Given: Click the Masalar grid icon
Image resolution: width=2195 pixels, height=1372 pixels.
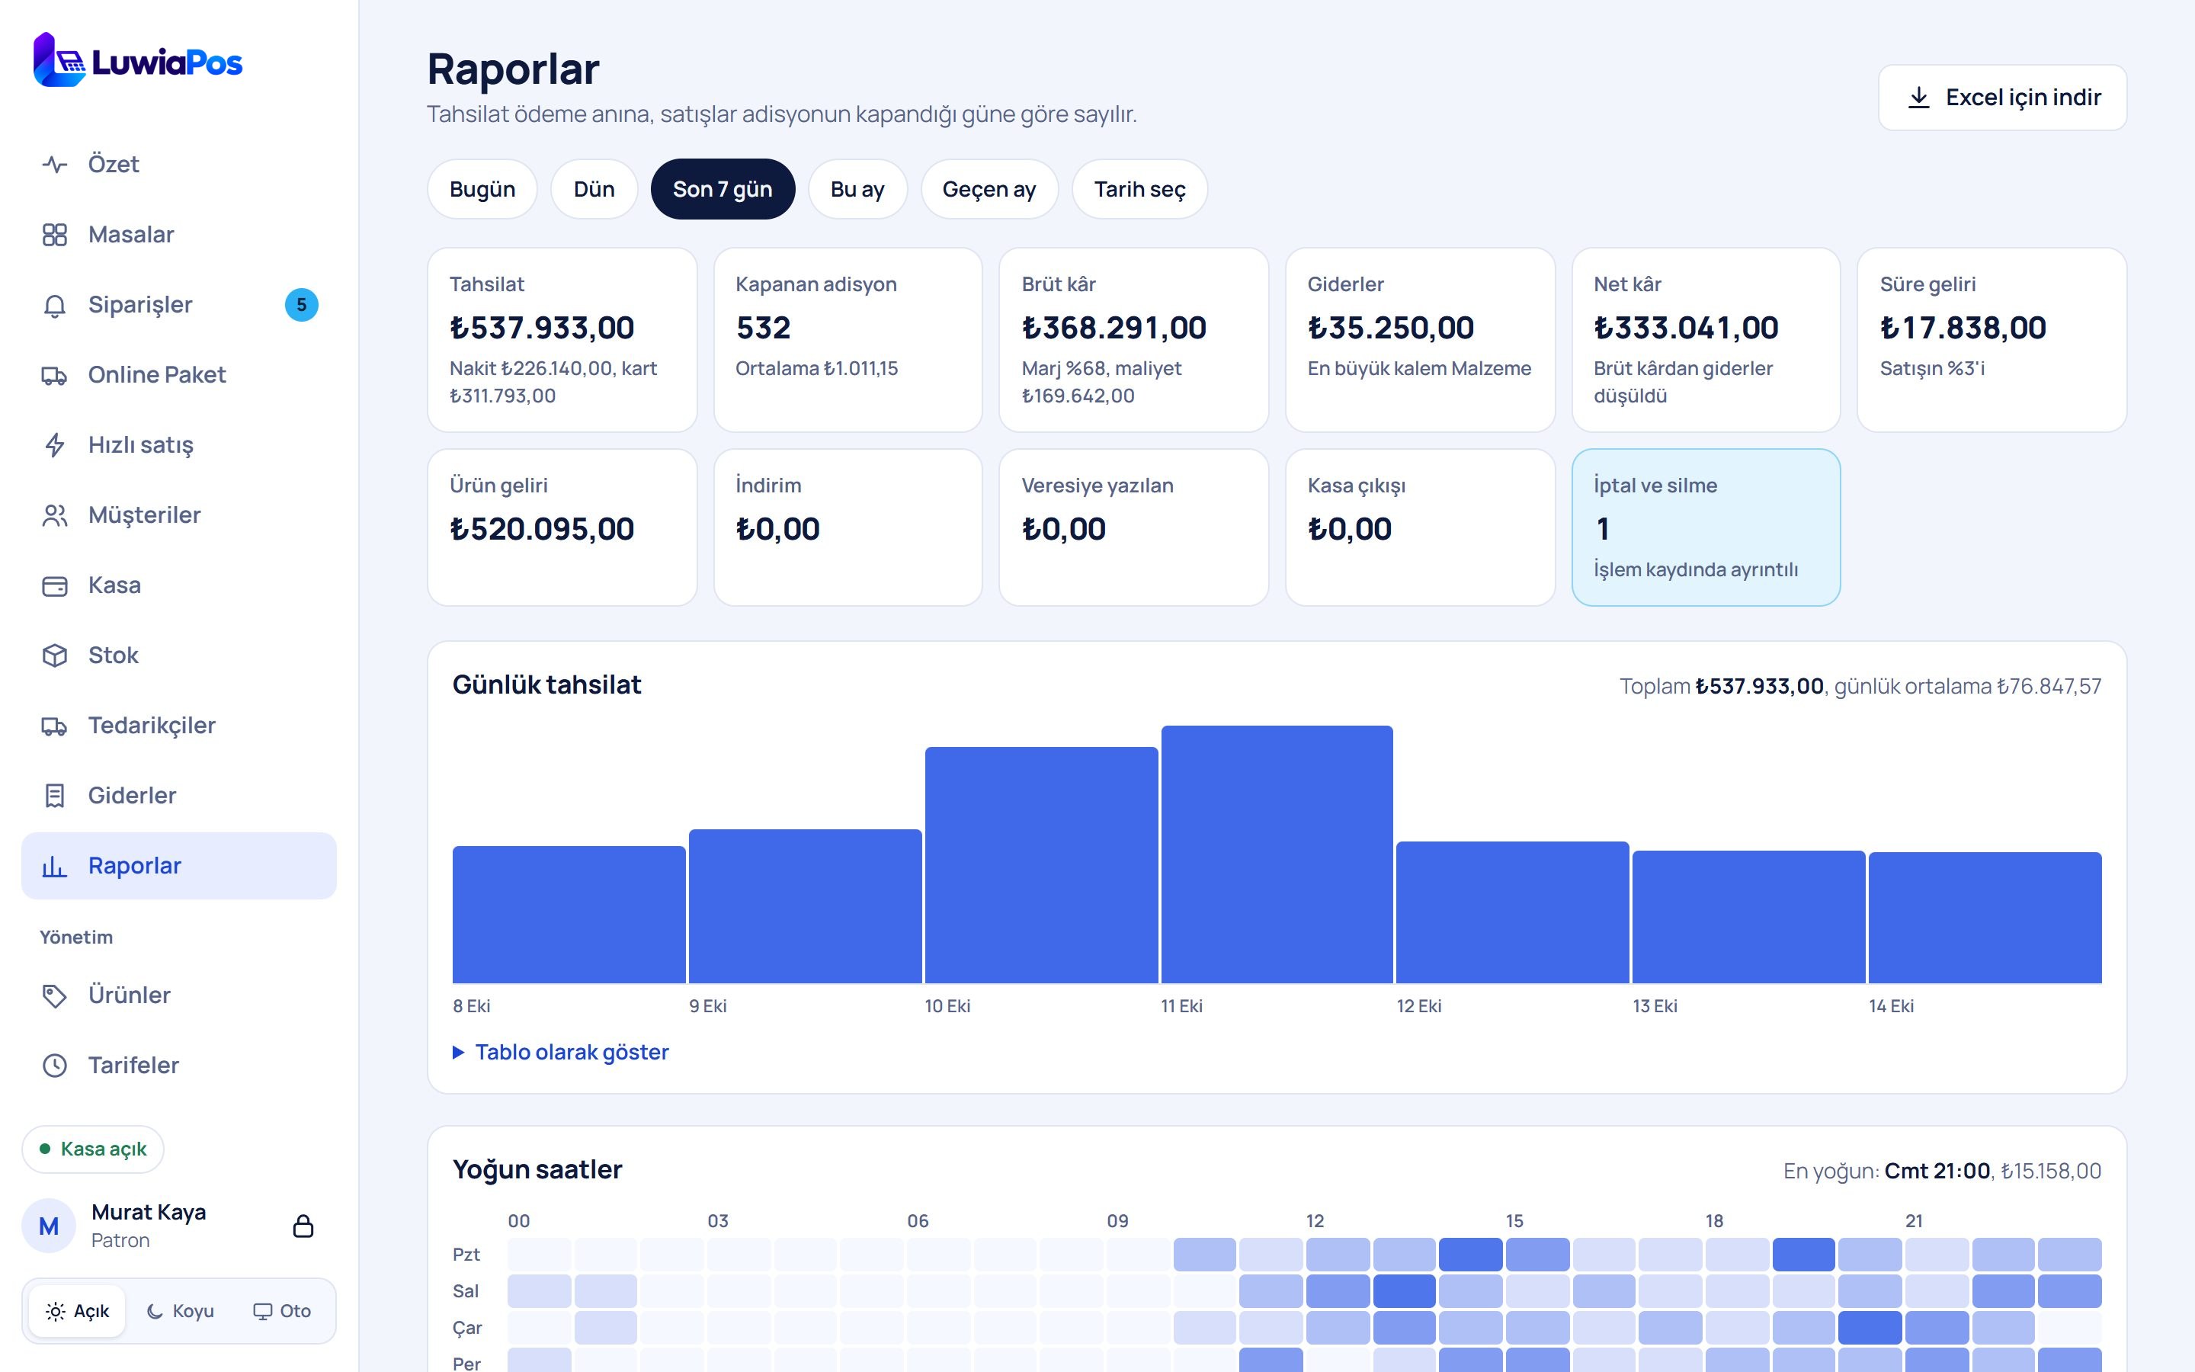Looking at the screenshot, I should pyautogui.click(x=54, y=235).
